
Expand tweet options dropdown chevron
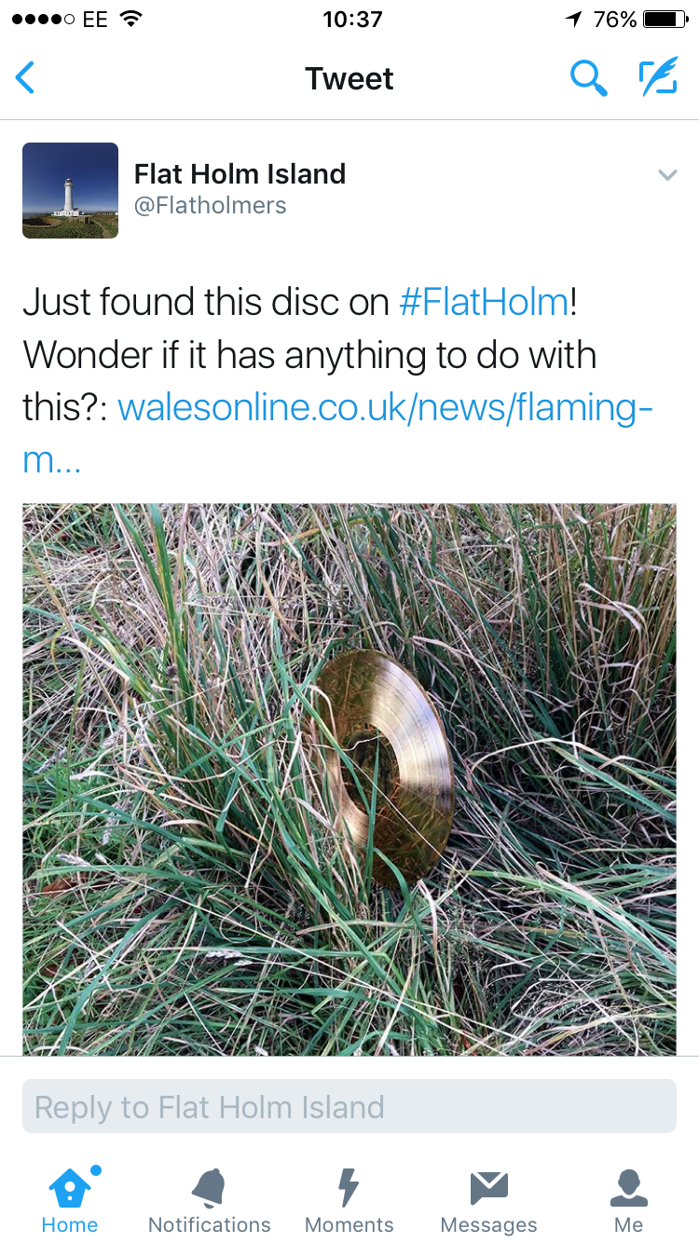(667, 174)
